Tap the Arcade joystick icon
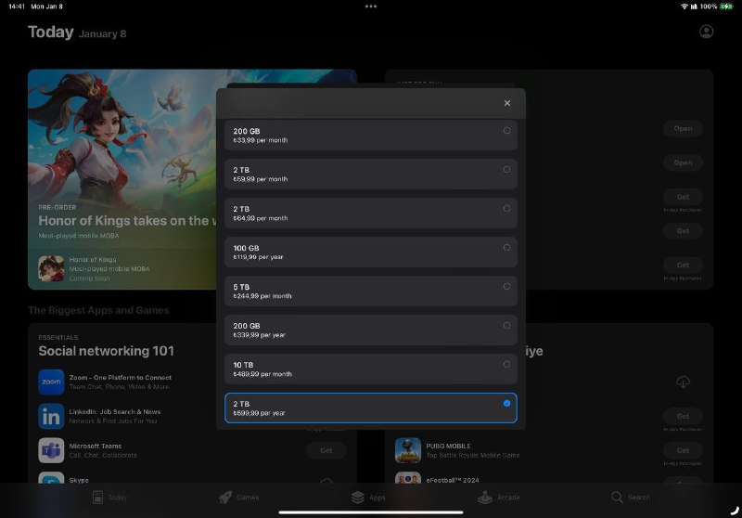 [x=484, y=498]
